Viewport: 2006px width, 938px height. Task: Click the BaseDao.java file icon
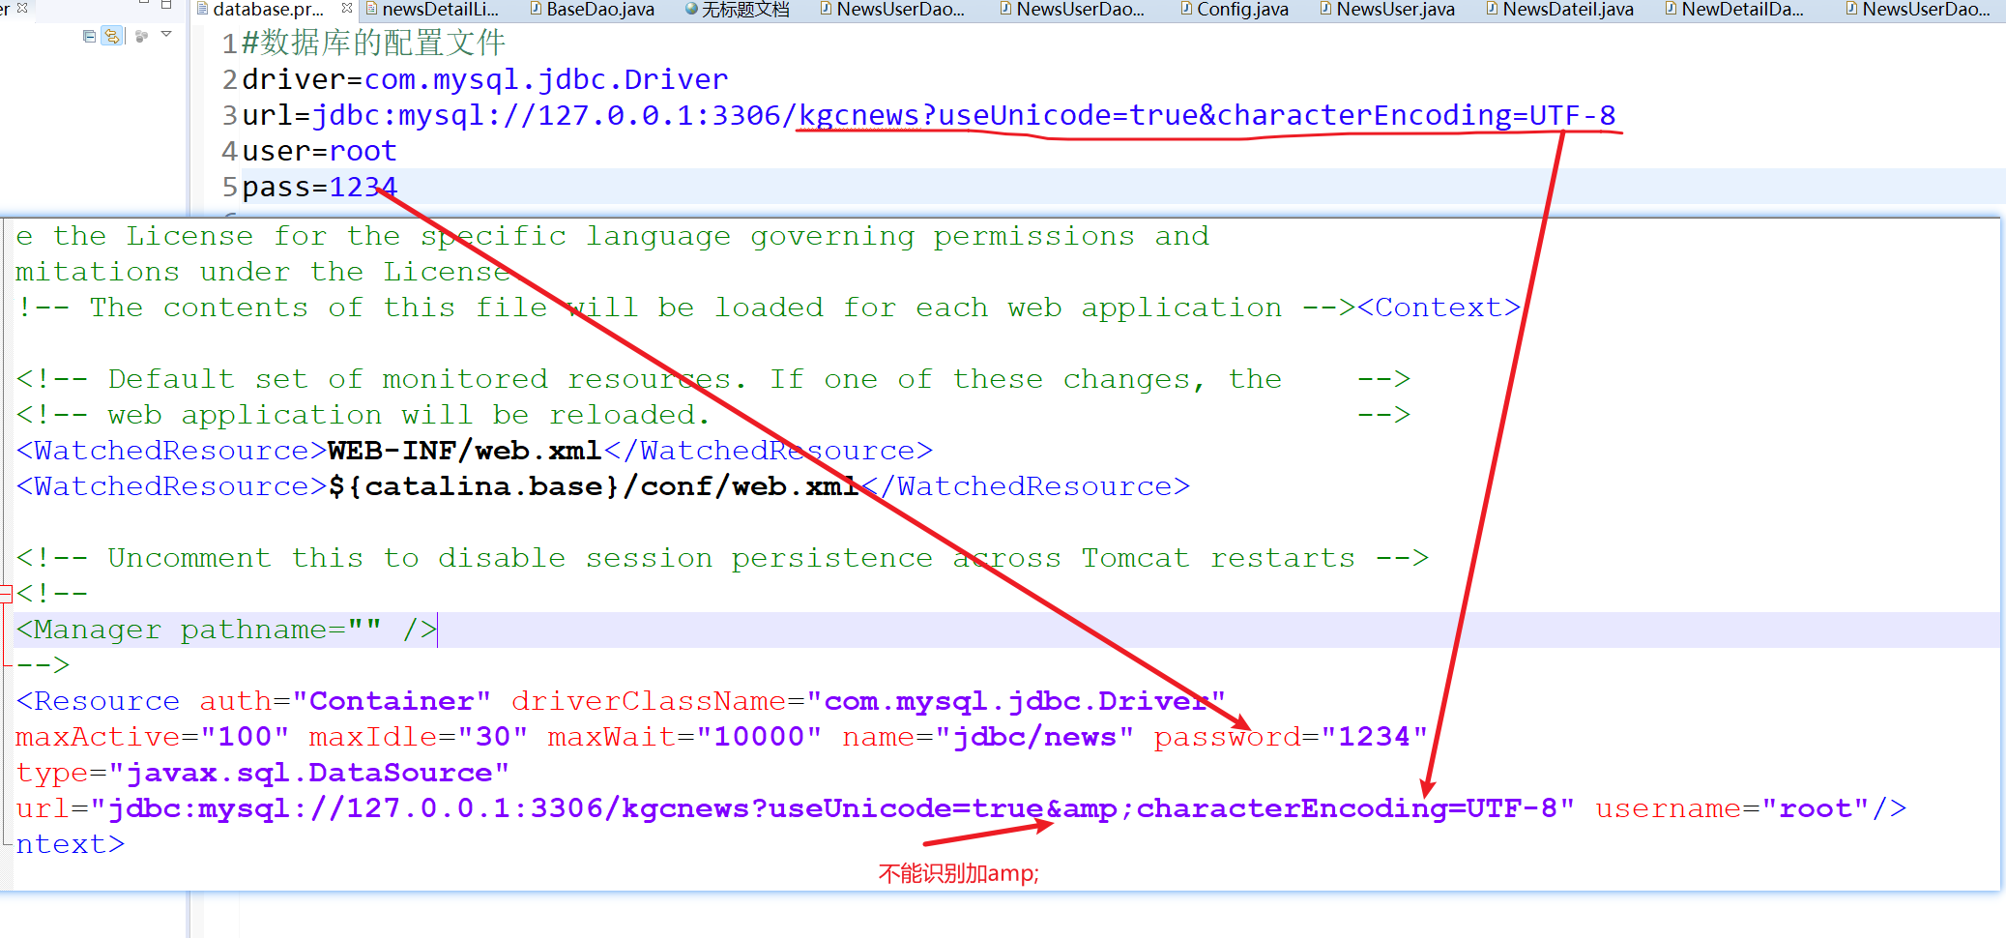(536, 9)
